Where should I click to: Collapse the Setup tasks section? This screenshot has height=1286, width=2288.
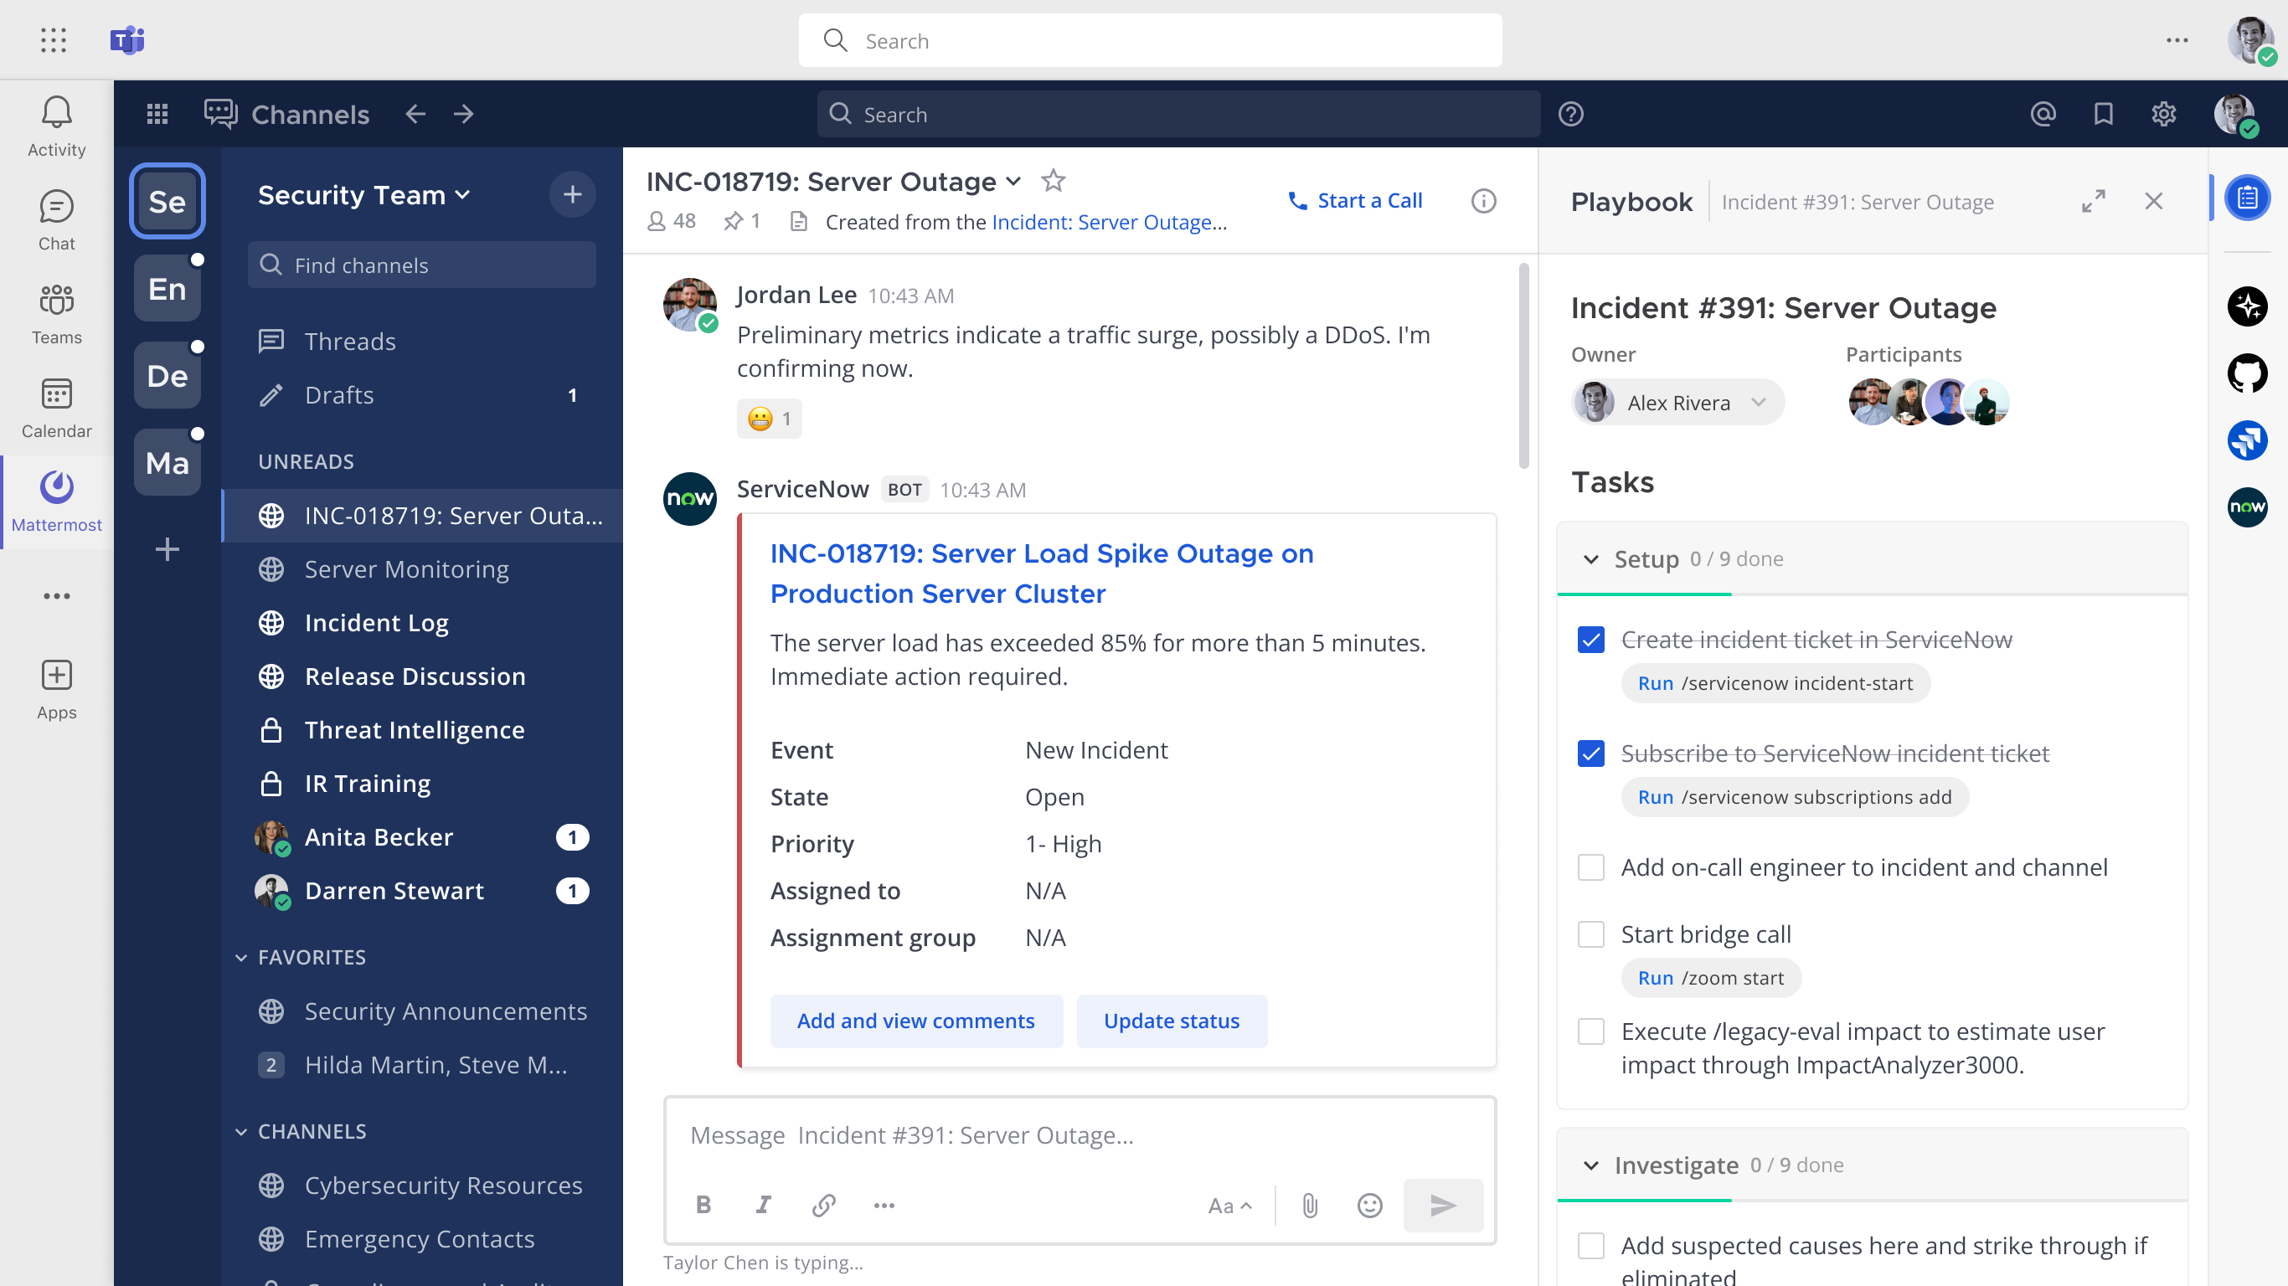pos(1590,559)
